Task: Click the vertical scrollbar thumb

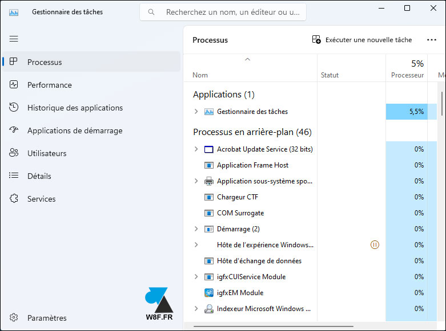Action: 442,104
